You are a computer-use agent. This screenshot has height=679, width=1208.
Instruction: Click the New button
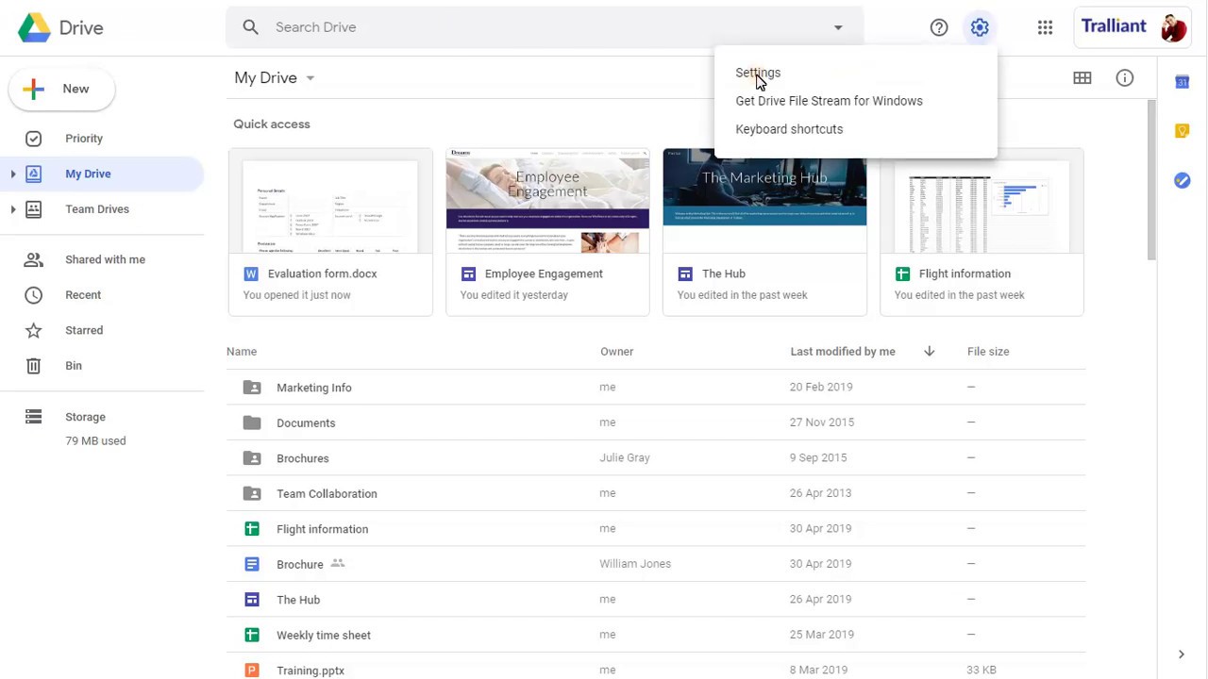[x=62, y=89]
